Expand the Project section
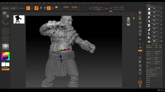165x92 pixels. pyautogui.click(x=148, y=84)
